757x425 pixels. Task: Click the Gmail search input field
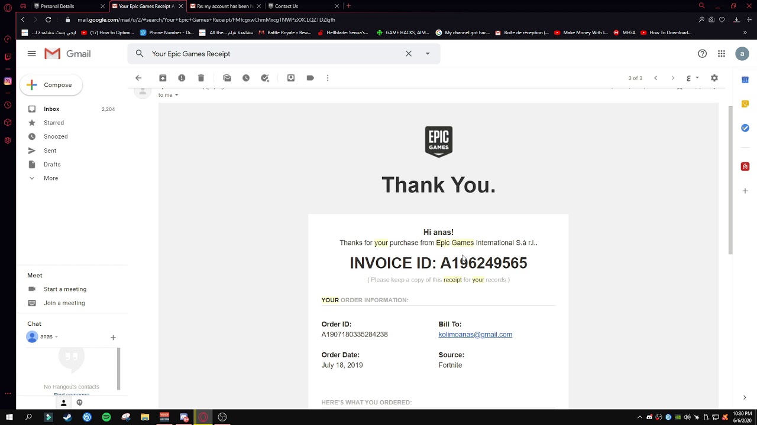coord(275,54)
